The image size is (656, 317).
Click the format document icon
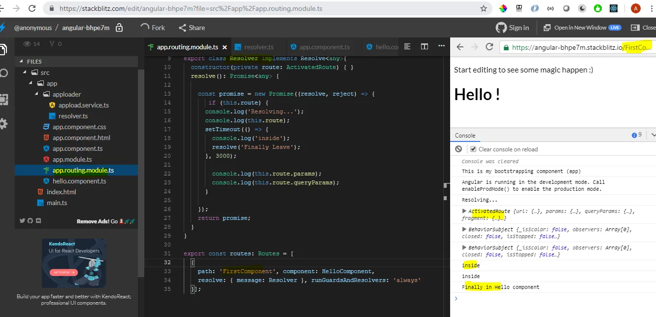(407, 47)
